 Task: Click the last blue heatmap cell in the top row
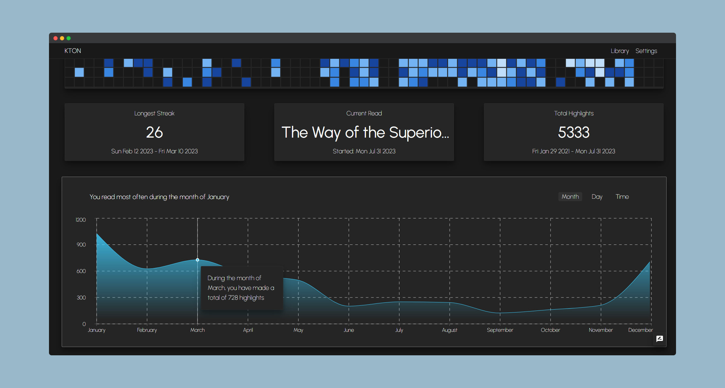[x=629, y=63]
